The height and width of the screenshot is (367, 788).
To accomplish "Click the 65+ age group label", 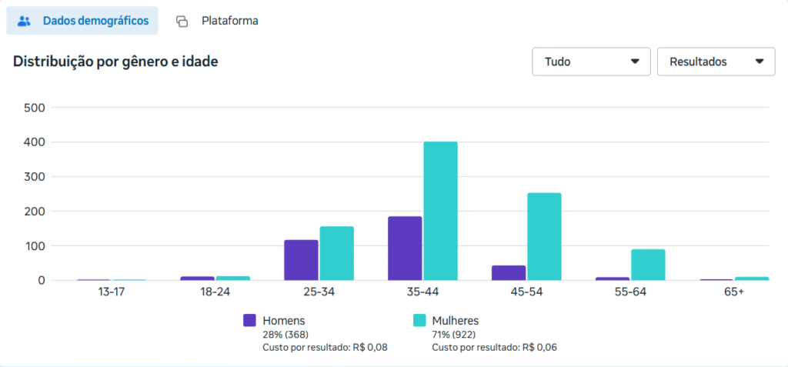I will click(734, 292).
